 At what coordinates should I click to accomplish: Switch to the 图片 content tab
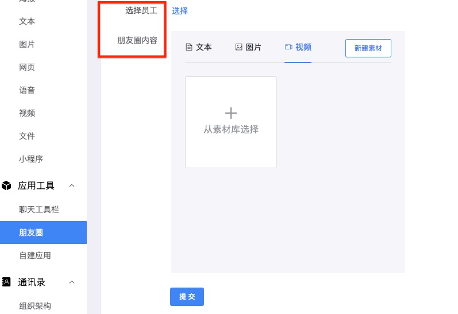click(248, 47)
